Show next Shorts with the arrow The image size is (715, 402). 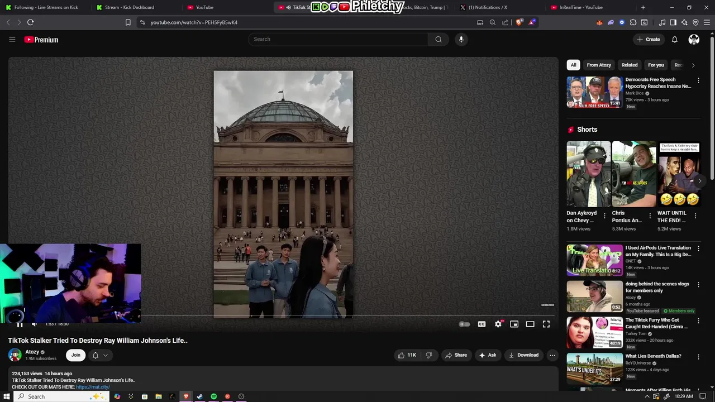pyautogui.click(x=700, y=180)
